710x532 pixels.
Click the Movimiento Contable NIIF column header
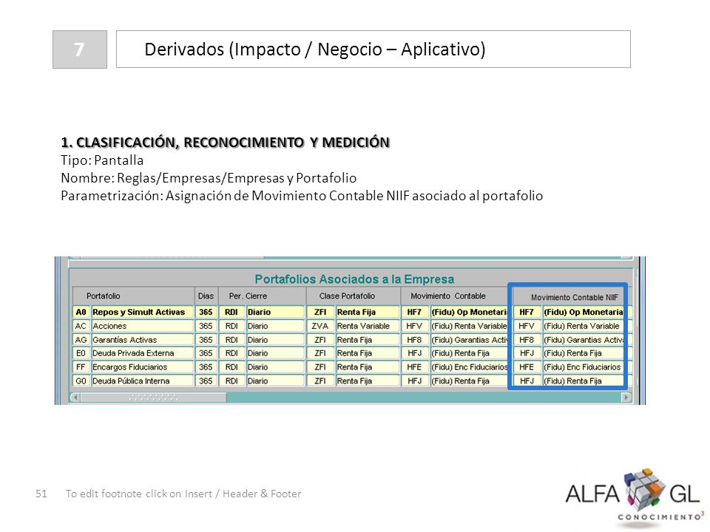tap(574, 297)
